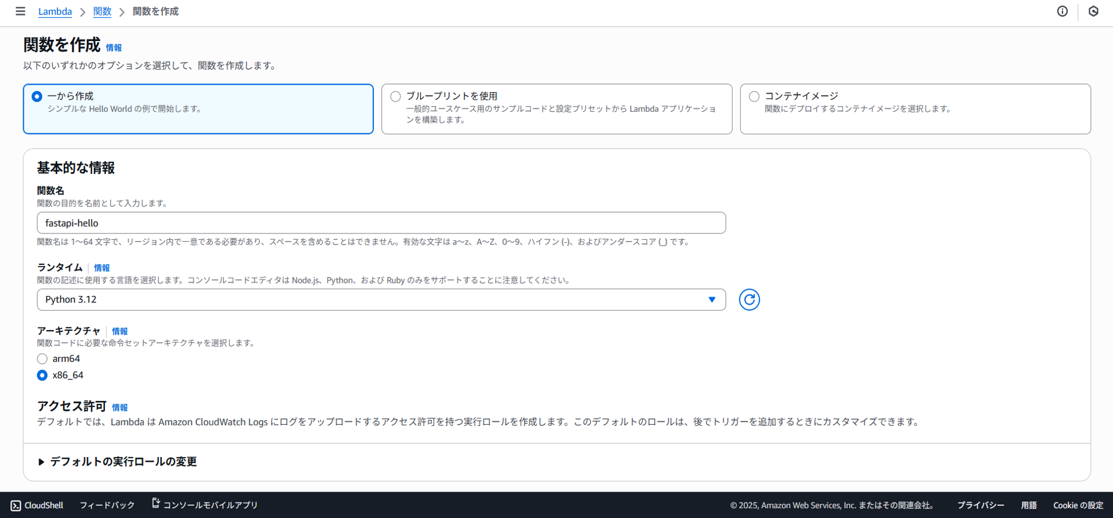The width and height of the screenshot is (1113, 518).
Task: Click the 基本的な情報 heading
Action: point(76,168)
